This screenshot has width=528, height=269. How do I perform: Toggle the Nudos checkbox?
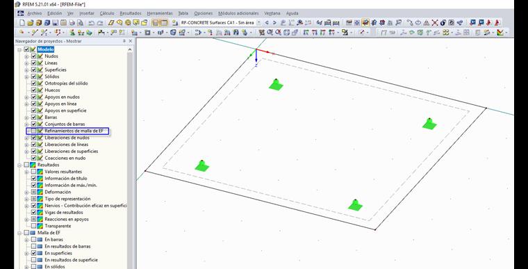(33, 56)
